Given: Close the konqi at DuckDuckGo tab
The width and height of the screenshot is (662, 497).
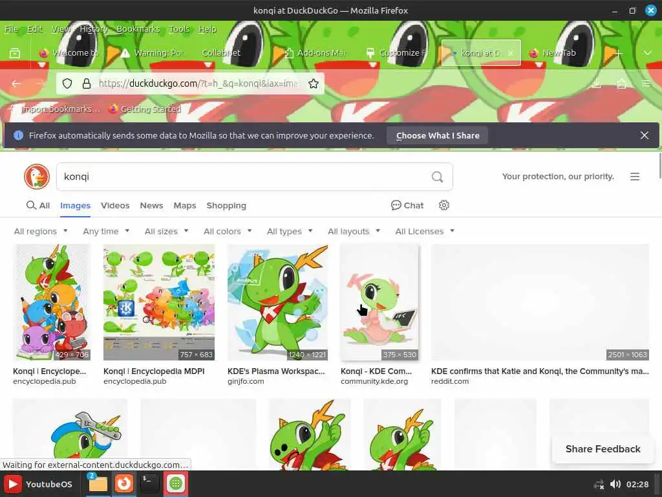Looking at the screenshot, I should click(511, 53).
